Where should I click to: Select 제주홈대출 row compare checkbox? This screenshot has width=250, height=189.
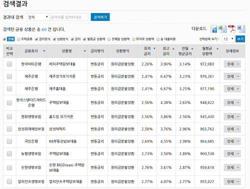(9, 88)
